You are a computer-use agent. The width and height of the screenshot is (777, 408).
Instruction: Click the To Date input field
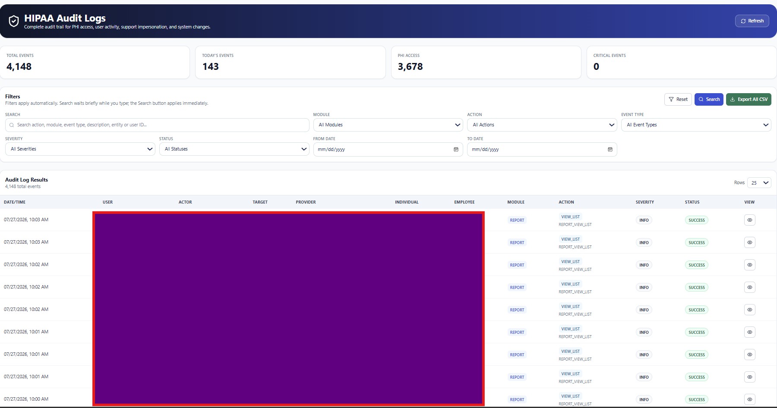542,149
